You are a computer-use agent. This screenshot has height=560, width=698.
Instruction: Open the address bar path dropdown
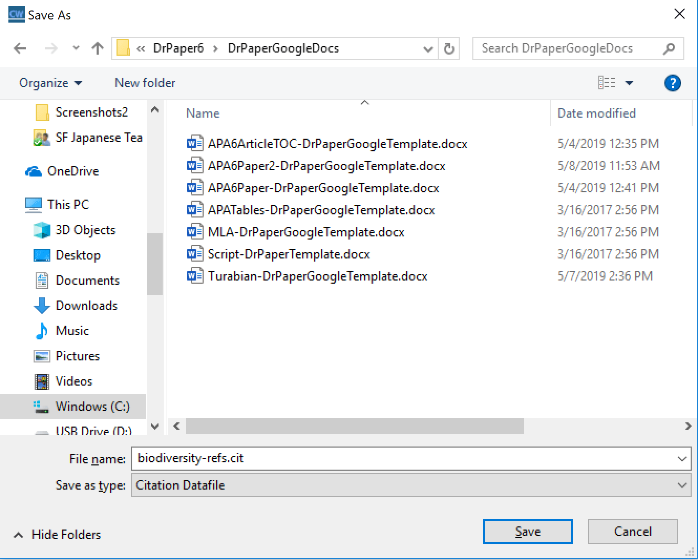point(428,49)
